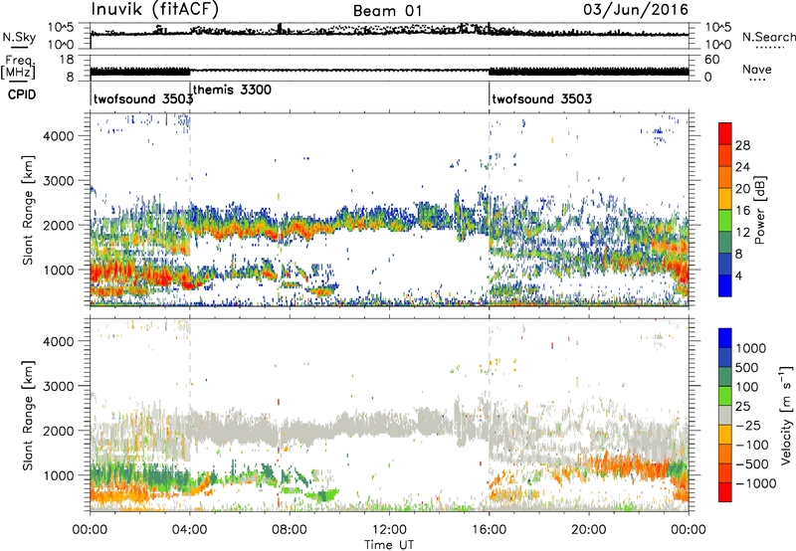Click the gray segment of the Velocity color bar

pos(725,415)
